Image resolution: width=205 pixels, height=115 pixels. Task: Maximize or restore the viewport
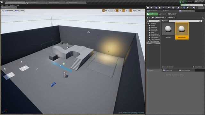pos(144,11)
